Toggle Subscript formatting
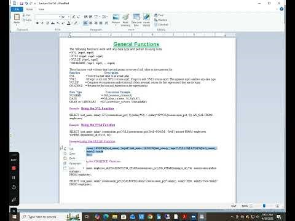295x221 pixels. tap(58, 23)
